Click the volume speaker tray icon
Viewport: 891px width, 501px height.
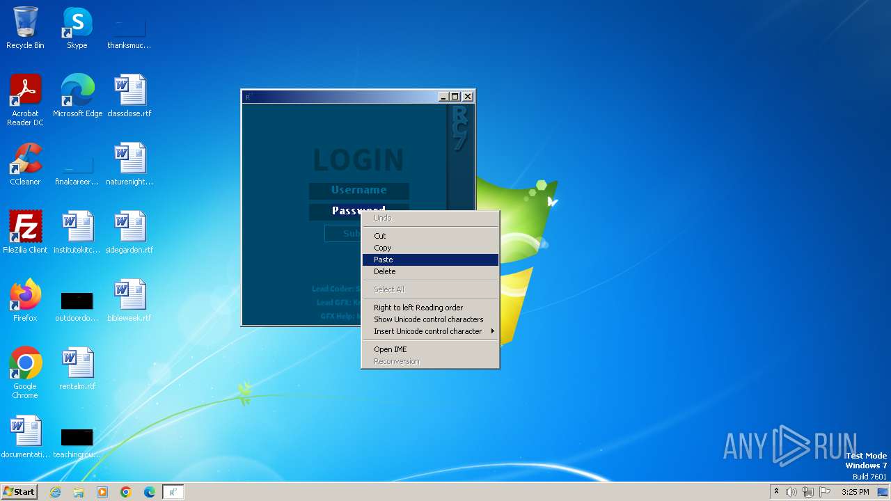[791, 492]
